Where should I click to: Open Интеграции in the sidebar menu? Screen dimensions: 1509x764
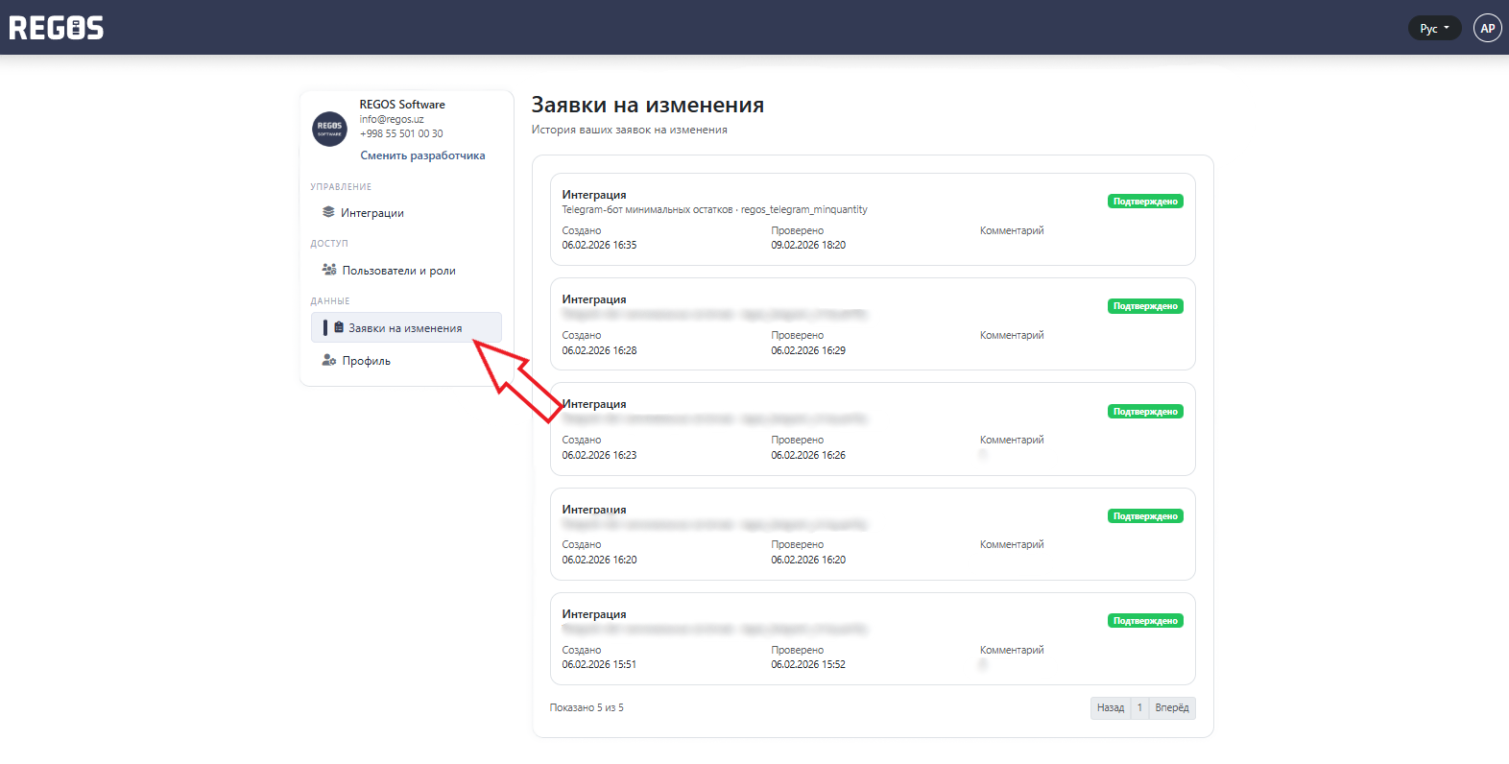(x=372, y=213)
